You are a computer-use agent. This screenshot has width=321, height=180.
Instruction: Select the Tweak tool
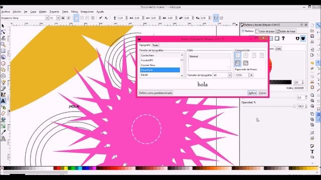3,38
